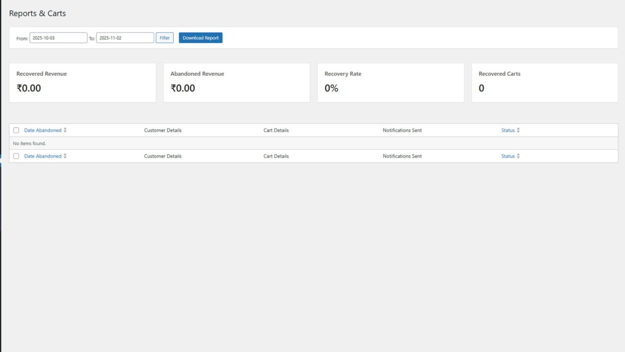Click the sort arrows beside footer Status
625x352 pixels.
(x=518, y=156)
